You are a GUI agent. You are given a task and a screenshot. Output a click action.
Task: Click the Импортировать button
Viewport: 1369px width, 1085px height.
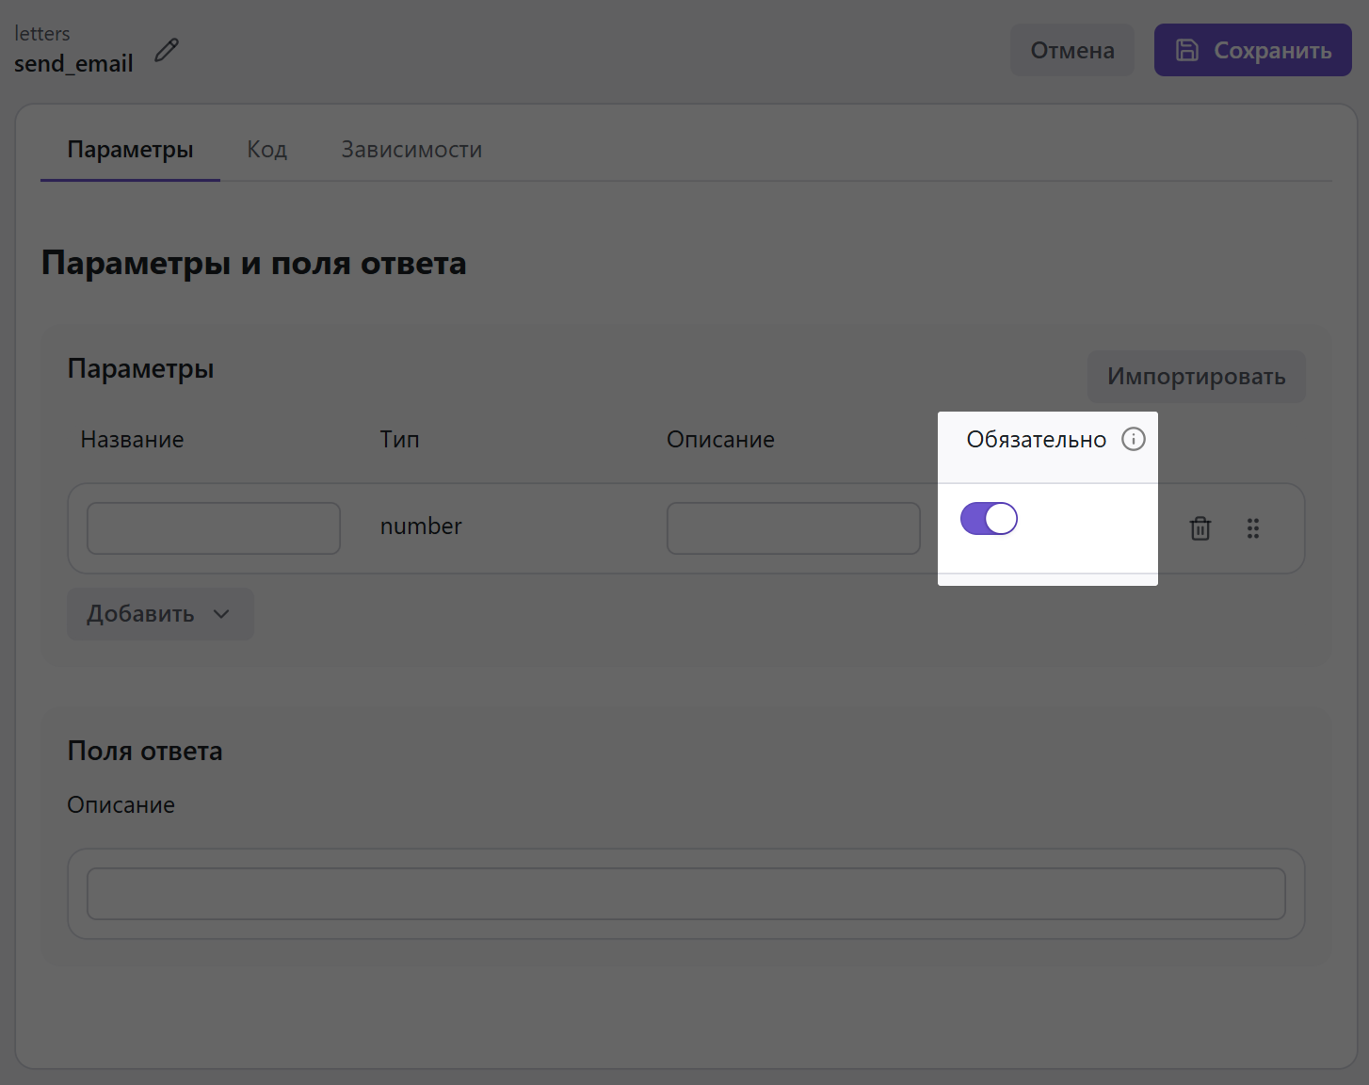point(1196,377)
